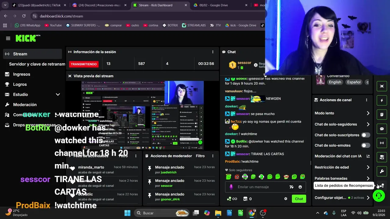Image resolution: width=390 pixels, height=219 pixels.
Task: Open the emoji picker in chat input
Action: (x=300, y=187)
